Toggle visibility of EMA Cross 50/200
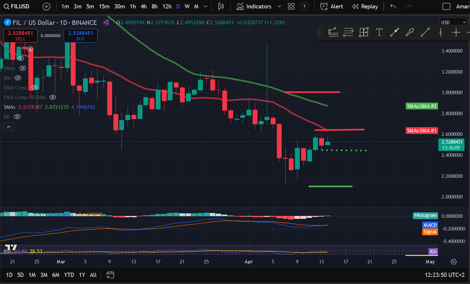This screenshot has height=284, width=470. pos(53,97)
